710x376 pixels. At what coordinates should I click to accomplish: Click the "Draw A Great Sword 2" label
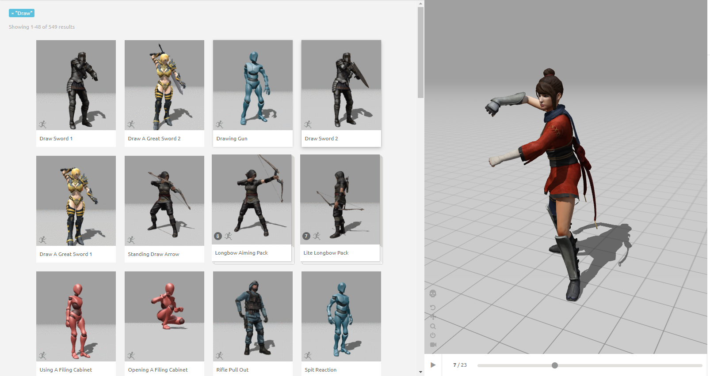coord(154,139)
